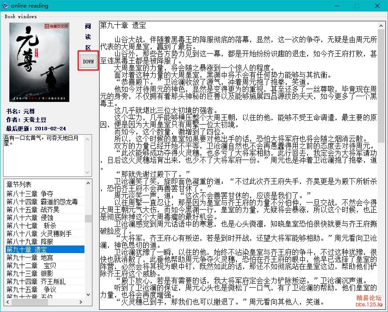The image size is (388, 312).
Task: Select chapter 第八十九章 降服
Action: [30, 242]
